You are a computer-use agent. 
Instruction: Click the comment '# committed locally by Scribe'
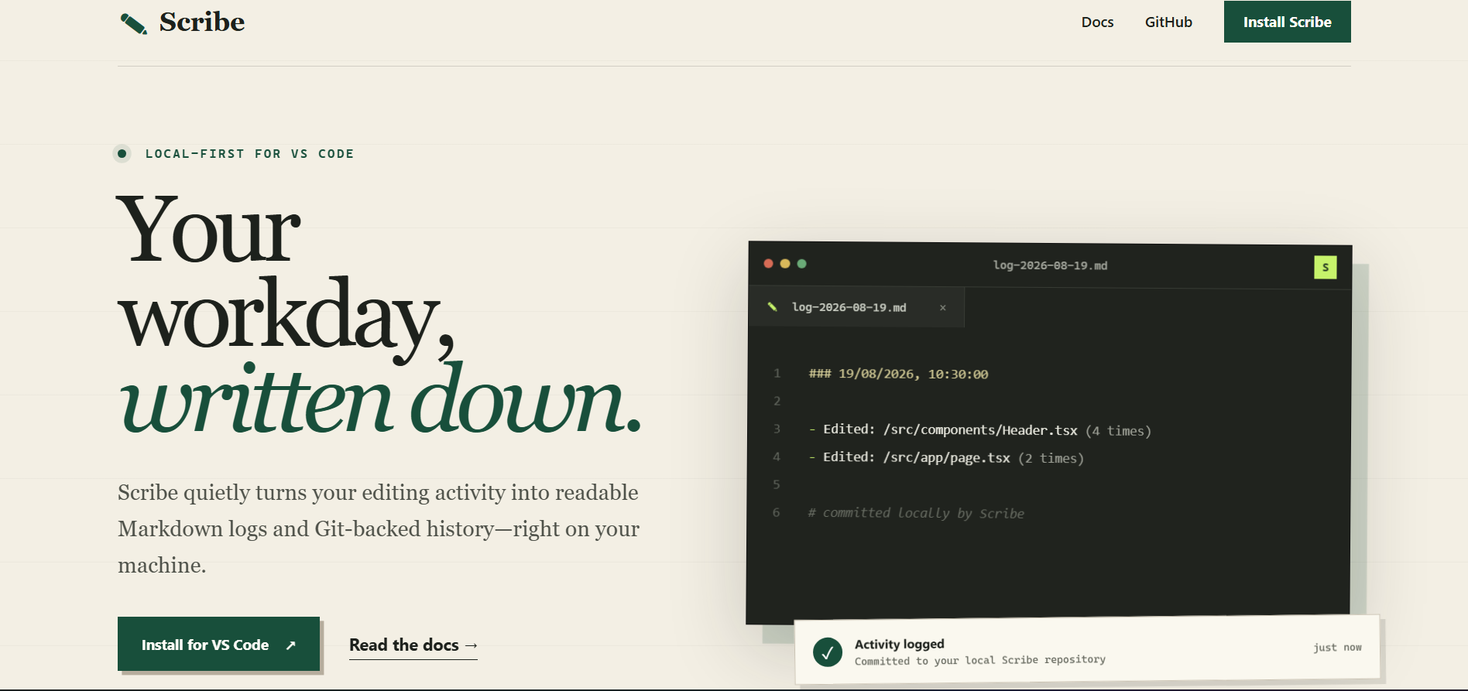(916, 513)
